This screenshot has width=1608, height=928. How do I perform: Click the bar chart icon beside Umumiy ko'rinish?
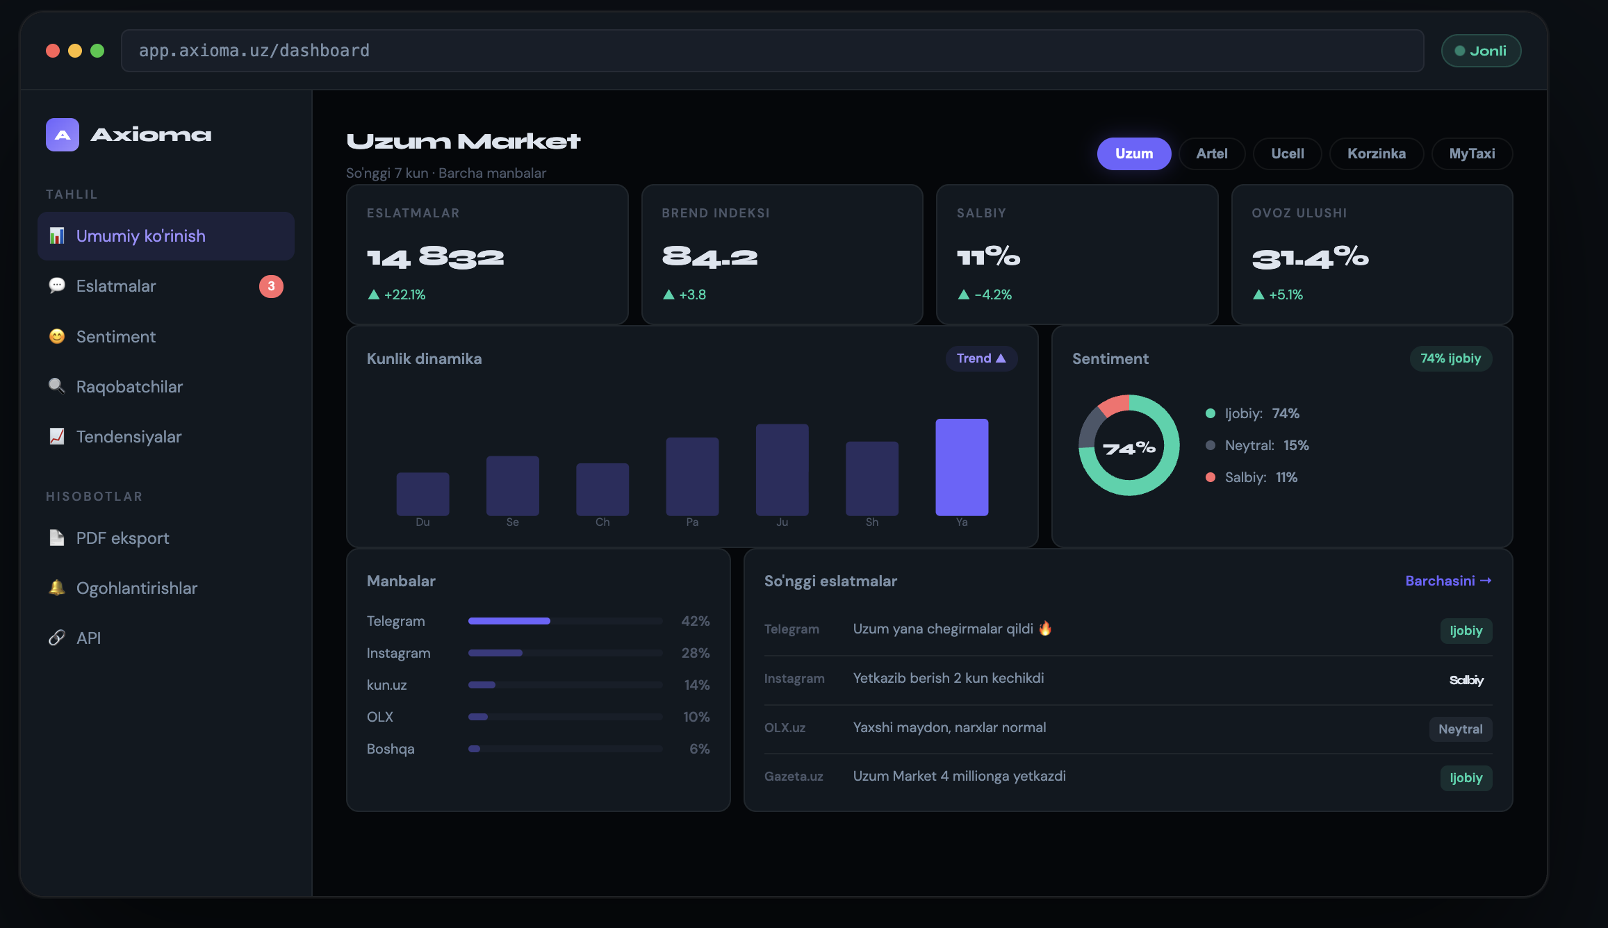tap(57, 236)
